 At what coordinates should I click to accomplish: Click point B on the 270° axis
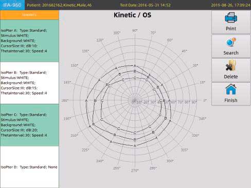[135, 140]
